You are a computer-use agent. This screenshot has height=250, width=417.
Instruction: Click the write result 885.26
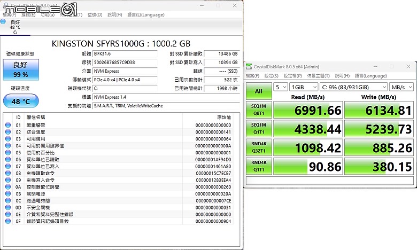pyautogui.click(x=379, y=147)
